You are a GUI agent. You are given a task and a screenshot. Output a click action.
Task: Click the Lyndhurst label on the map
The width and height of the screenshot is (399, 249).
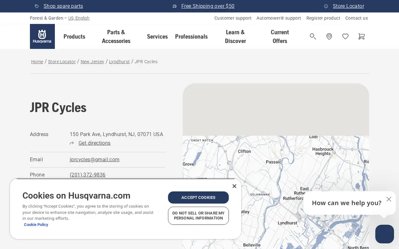pyautogui.click(x=287, y=223)
